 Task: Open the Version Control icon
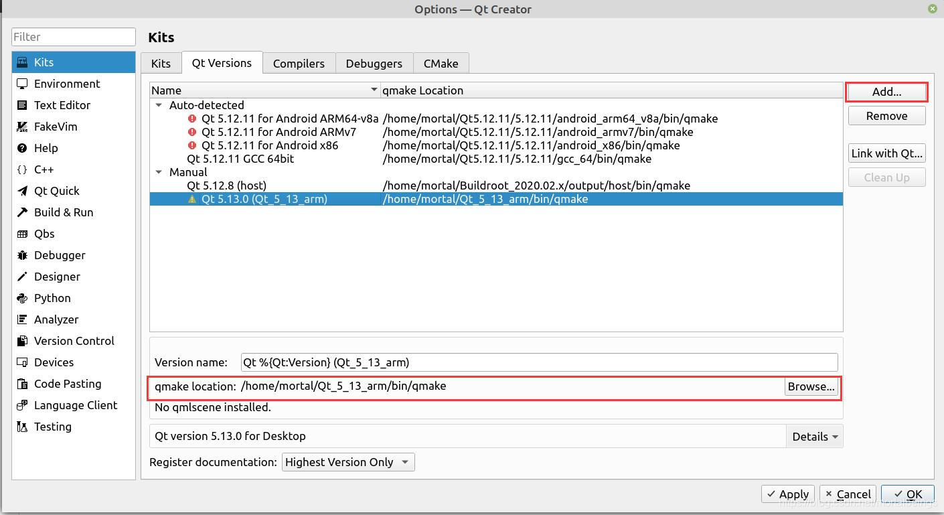22,341
